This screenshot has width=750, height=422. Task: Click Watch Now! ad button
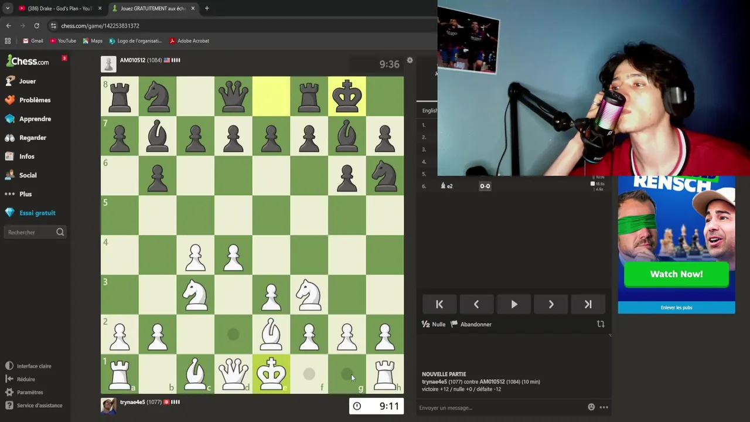coord(676,274)
